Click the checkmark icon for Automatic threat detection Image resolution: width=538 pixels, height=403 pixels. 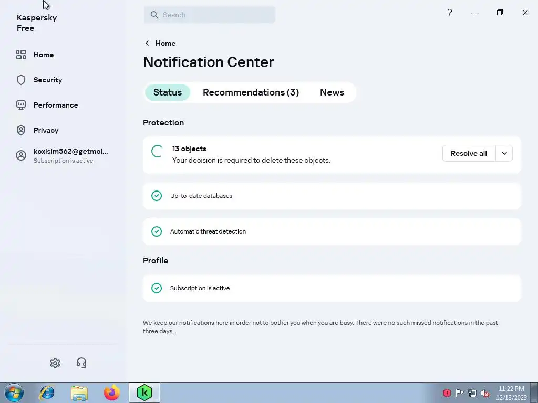(x=157, y=231)
